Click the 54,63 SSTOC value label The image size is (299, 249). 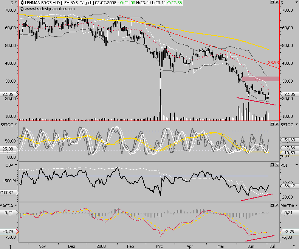290,140
